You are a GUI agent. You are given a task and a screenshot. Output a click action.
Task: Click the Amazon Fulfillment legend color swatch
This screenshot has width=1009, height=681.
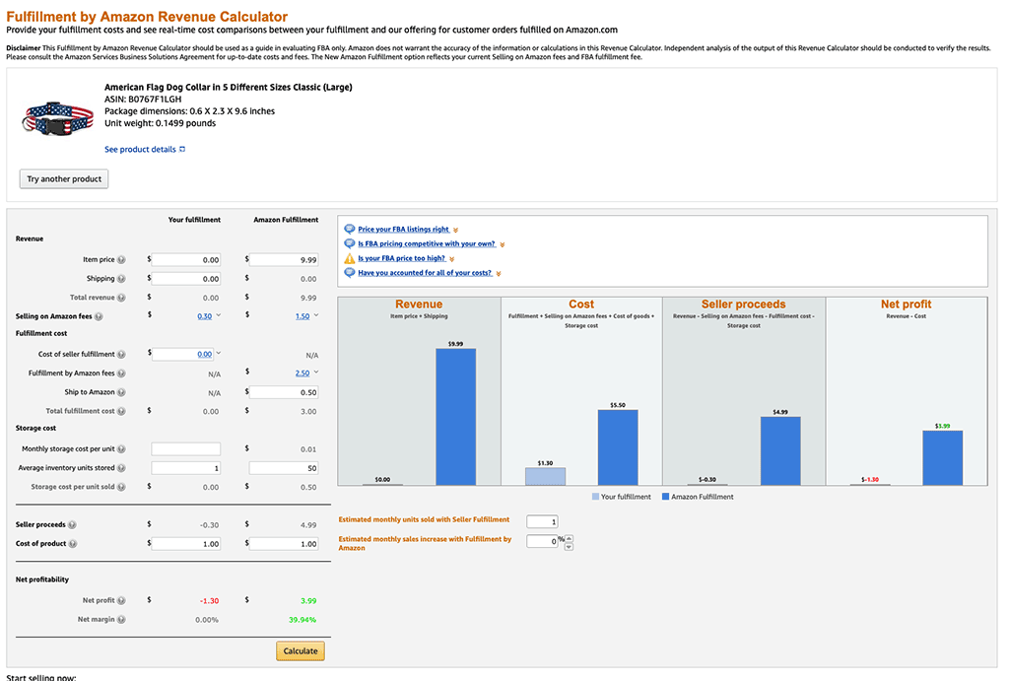(665, 497)
